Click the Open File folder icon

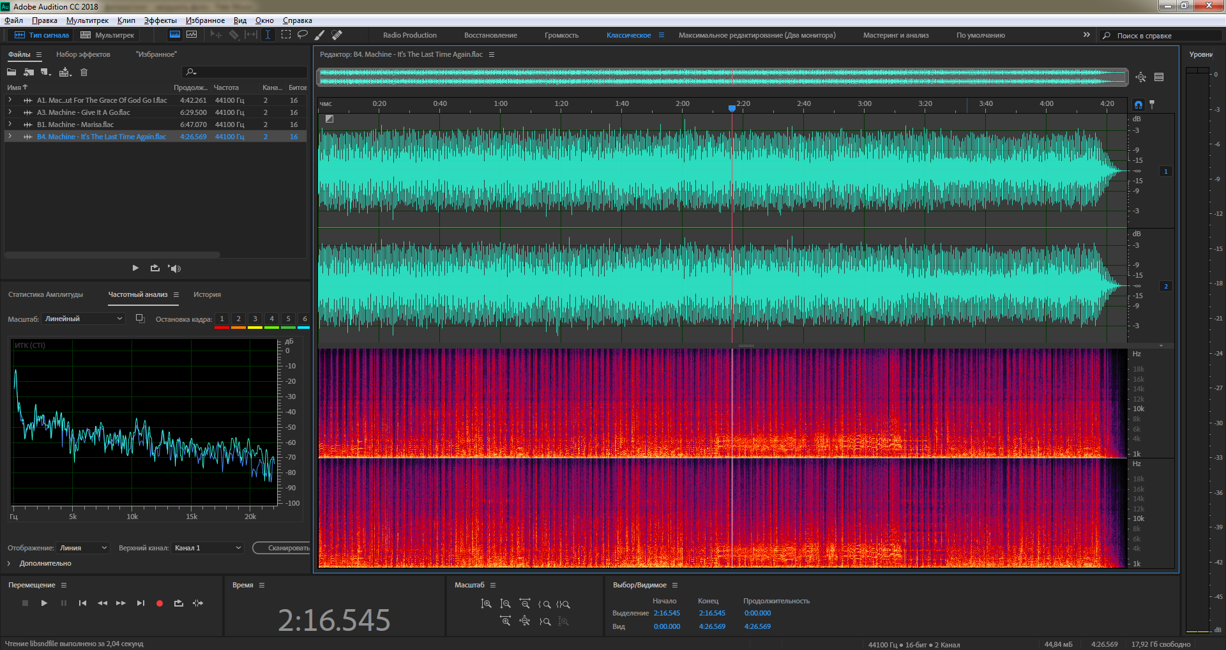[x=11, y=72]
